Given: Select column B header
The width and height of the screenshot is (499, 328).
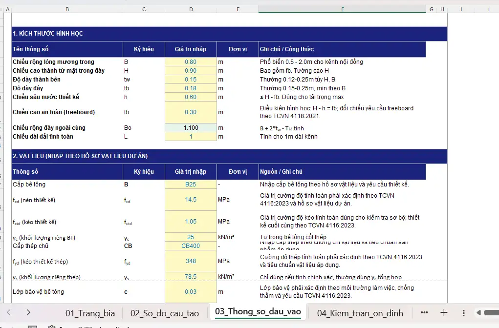Looking at the screenshot, I should click(67, 10).
